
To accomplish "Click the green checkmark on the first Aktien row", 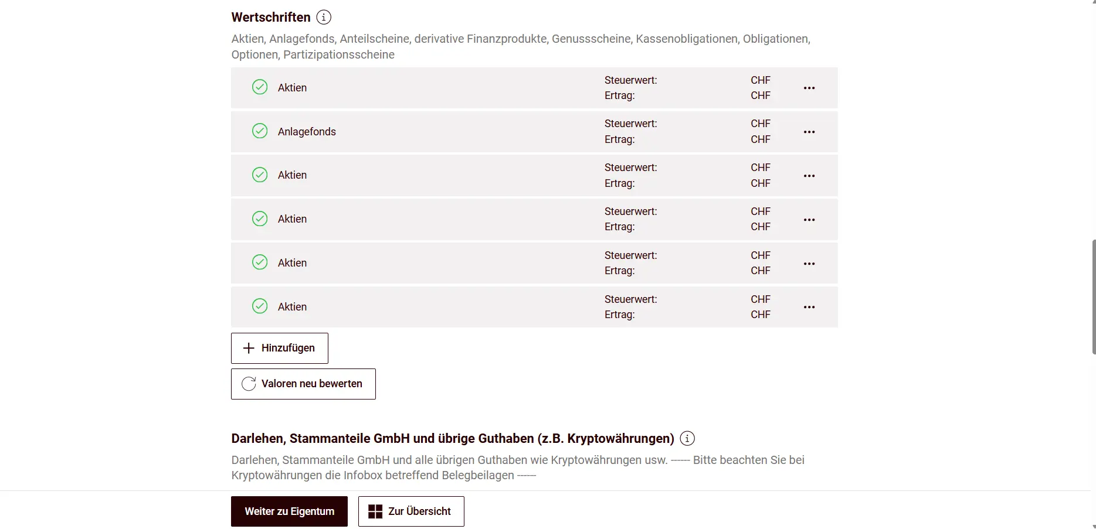I will [x=260, y=87].
